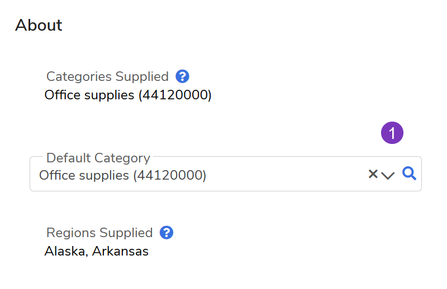The height and width of the screenshot is (289, 447).
Task: Click the help icon beside Categories Supplied
Action: [182, 76]
